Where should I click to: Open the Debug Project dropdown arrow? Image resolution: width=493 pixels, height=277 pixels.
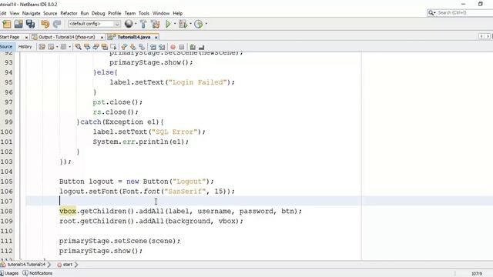pos(190,24)
